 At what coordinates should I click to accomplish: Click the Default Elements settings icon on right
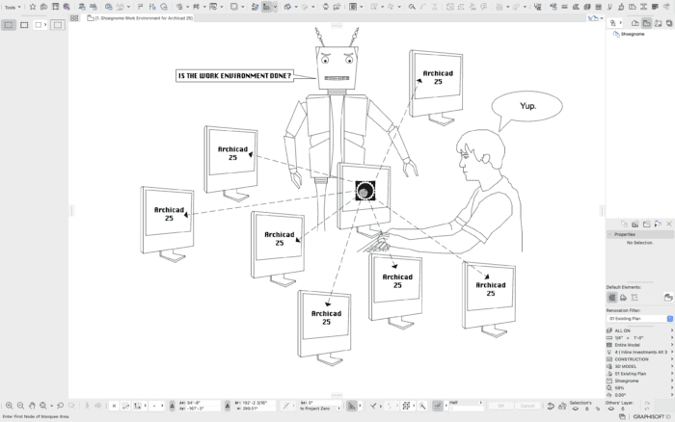click(x=668, y=298)
